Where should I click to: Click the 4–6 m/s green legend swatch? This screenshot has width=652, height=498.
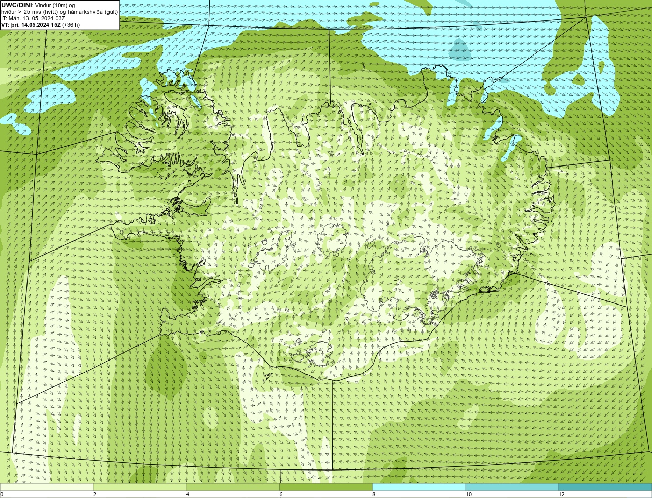(x=233, y=487)
